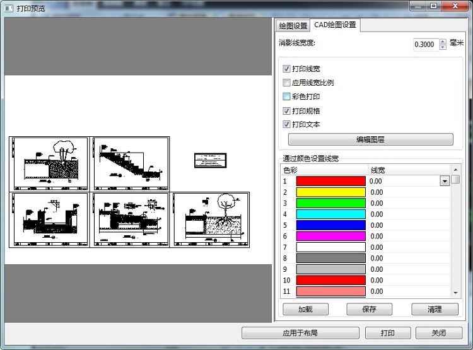Switch to the 绘图设置 tab
The width and height of the screenshot is (473, 350).
pyautogui.click(x=293, y=26)
